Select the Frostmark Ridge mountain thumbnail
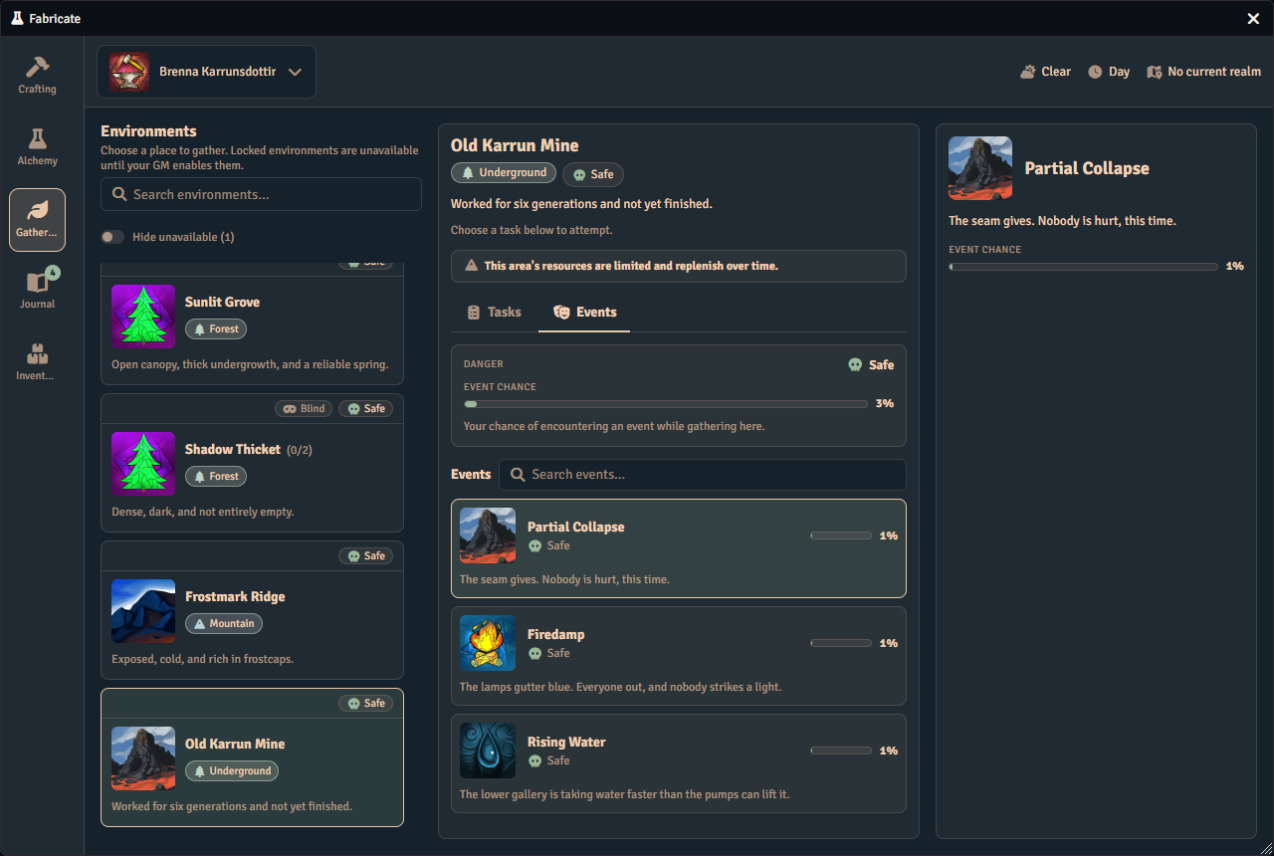The image size is (1274, 856). click(x=143, y=611)
